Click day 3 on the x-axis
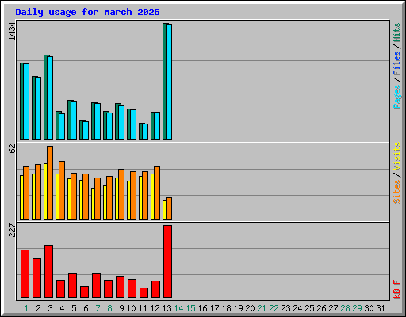 (x=50, y=308)
